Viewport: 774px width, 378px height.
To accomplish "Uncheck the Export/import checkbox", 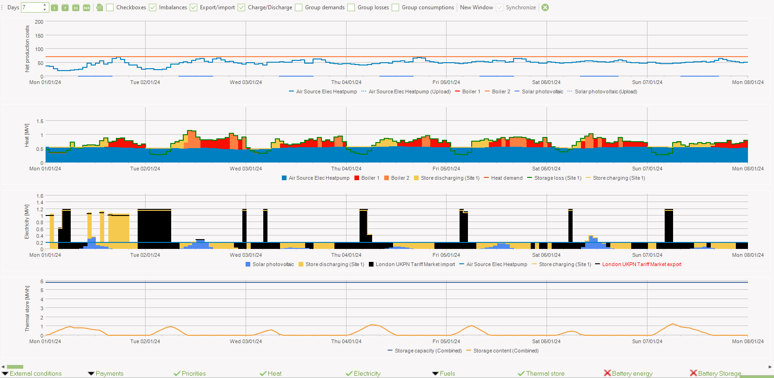I will pyautogui.click(x=193, y=7).
